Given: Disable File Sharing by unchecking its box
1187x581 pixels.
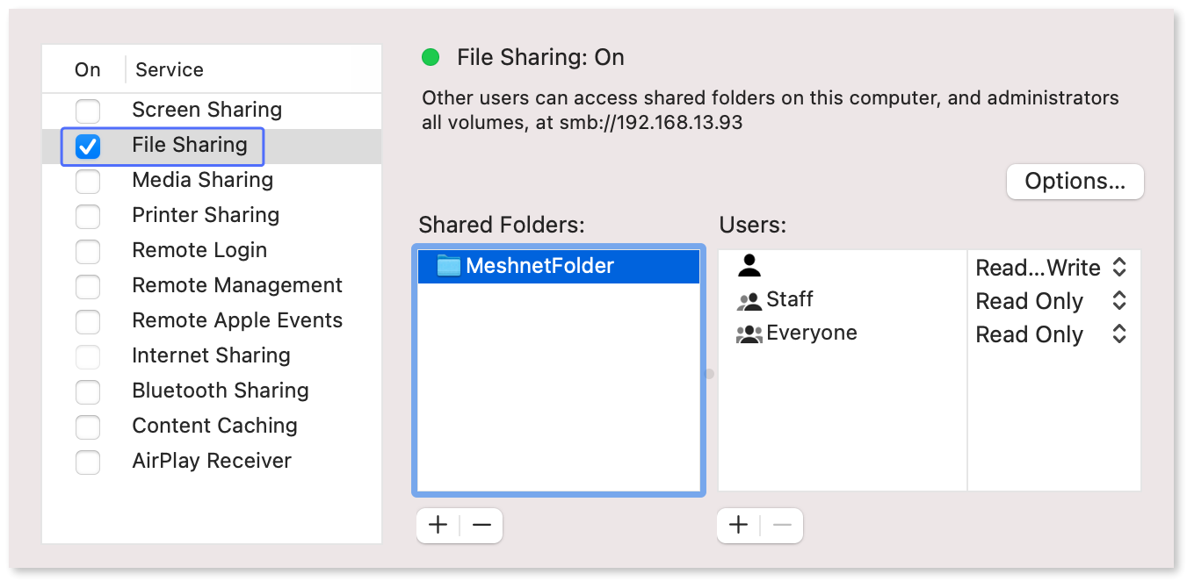Looking at the screenshot, I should 88,145.
